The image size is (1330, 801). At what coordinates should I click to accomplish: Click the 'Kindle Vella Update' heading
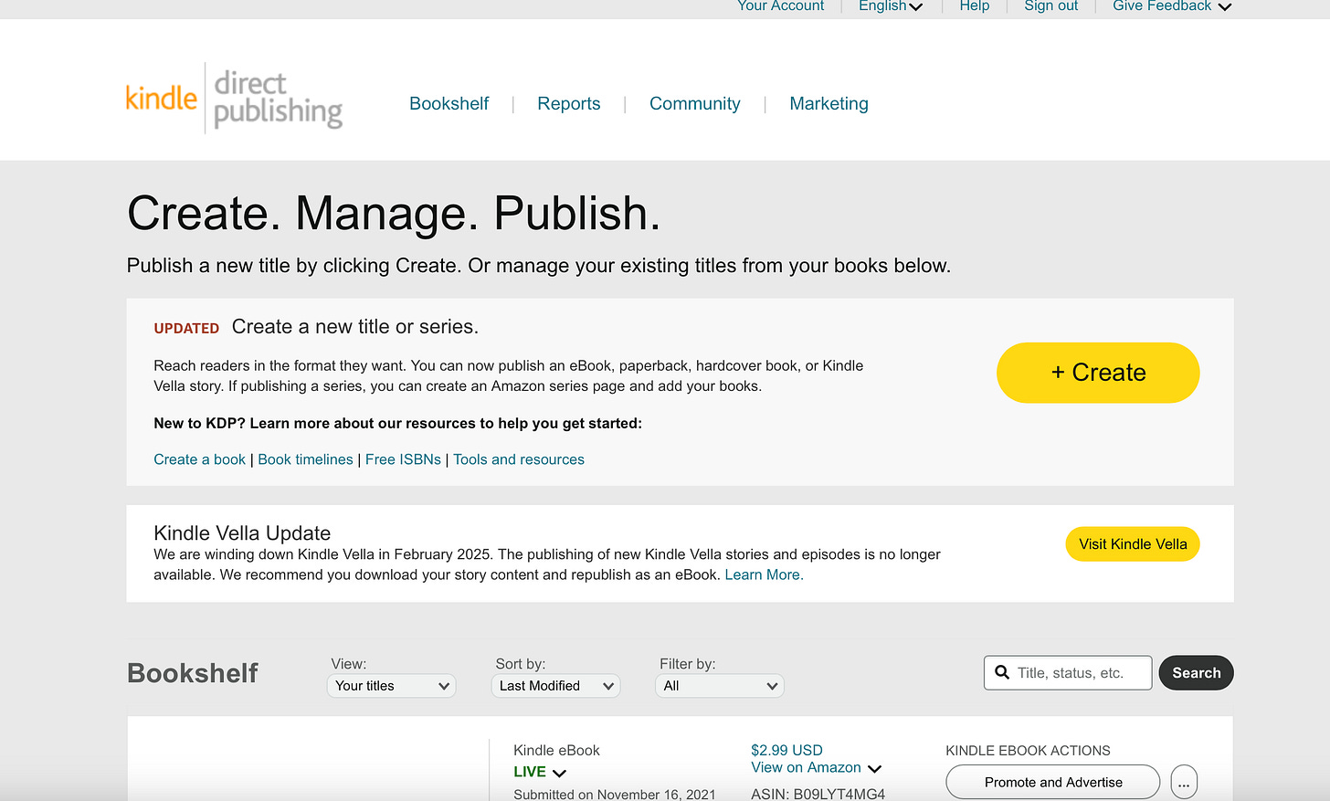coord(242,533)
